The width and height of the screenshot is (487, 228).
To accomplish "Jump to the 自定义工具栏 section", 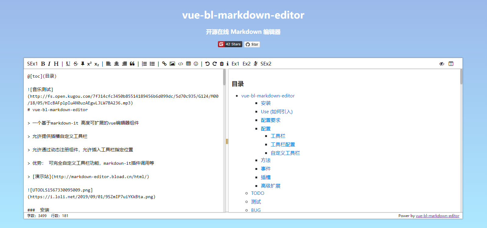I will [x=285, y=153].
